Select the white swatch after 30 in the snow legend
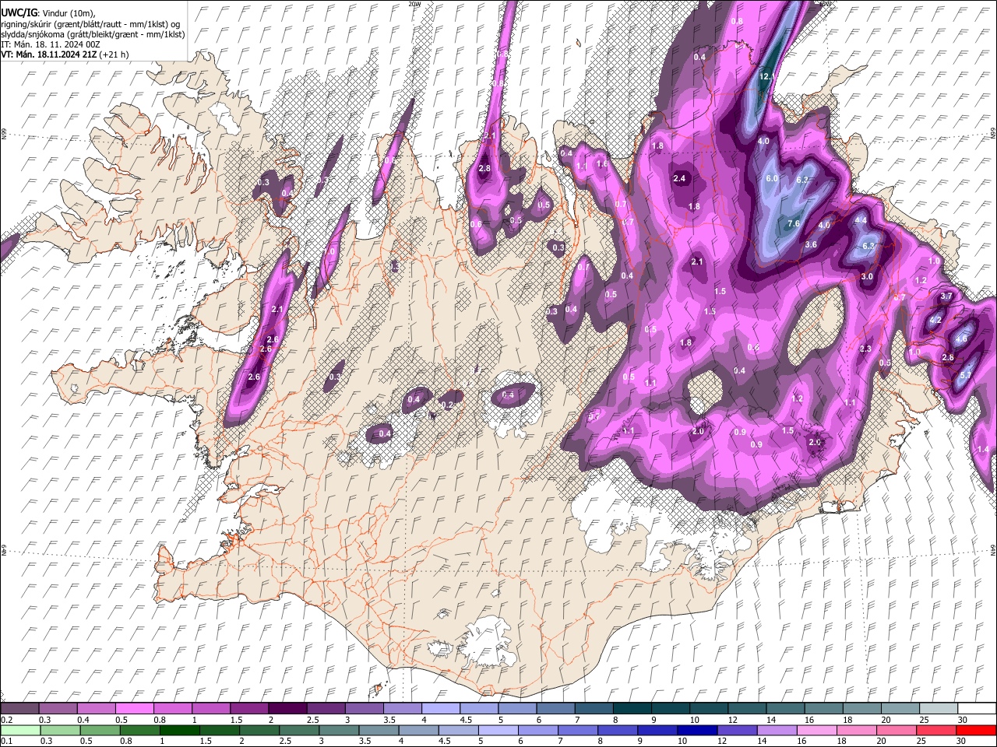Image resolution: width=997 pixels, height=747 pixels. pyautogui.click(x=976, y=709)
